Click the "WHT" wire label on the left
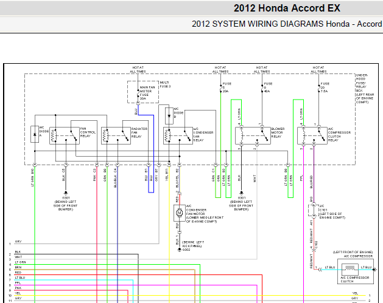 point(18,257)
